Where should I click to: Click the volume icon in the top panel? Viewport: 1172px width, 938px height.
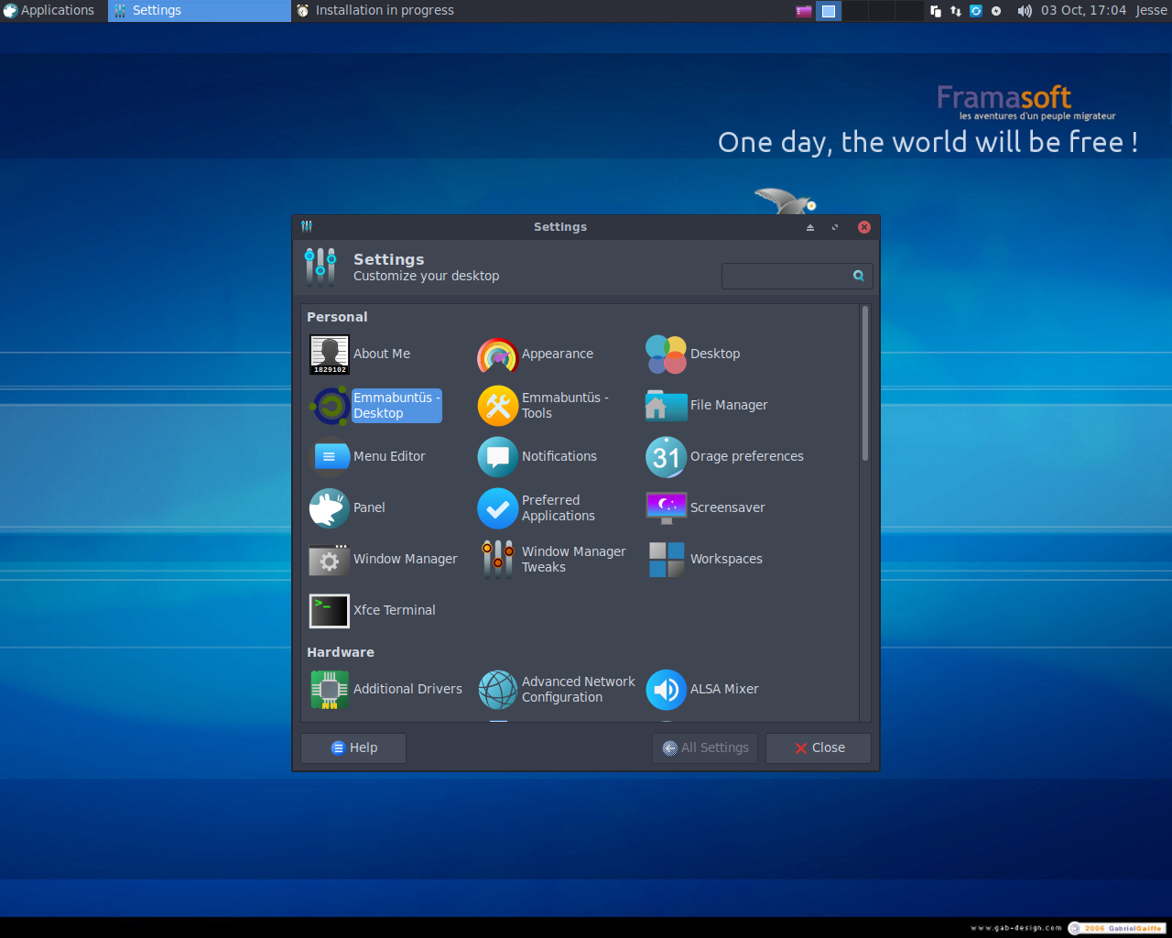point(1024,11)
